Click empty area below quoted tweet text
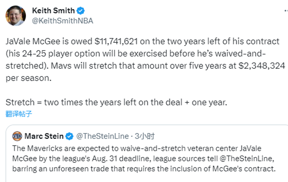This screenshot has width=288, height=182. 147,177
